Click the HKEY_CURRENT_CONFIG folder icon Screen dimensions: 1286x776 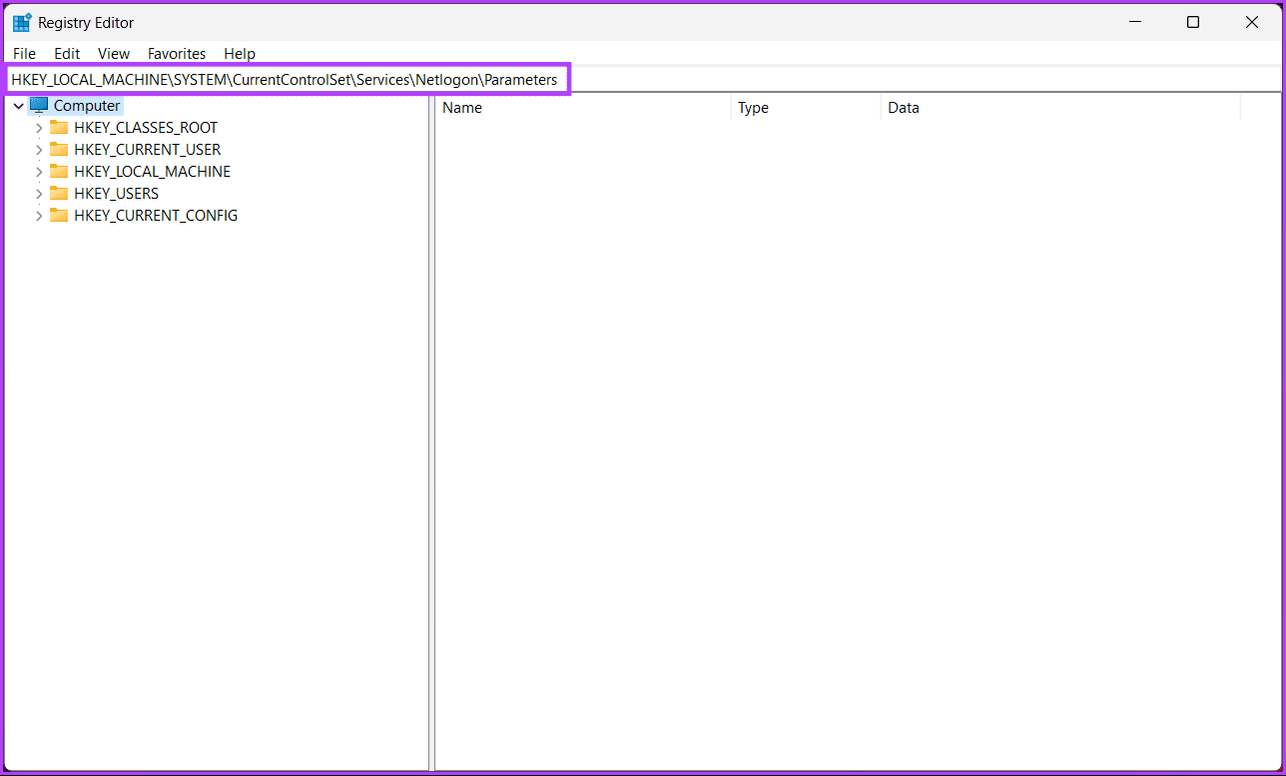point(59,215)
